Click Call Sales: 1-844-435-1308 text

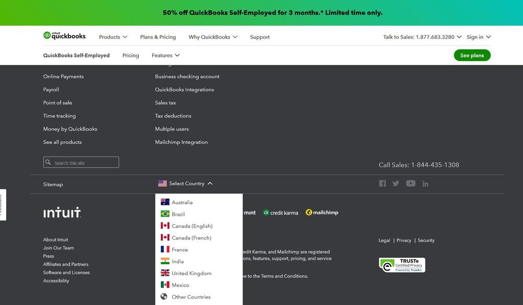tap(419, 165)
